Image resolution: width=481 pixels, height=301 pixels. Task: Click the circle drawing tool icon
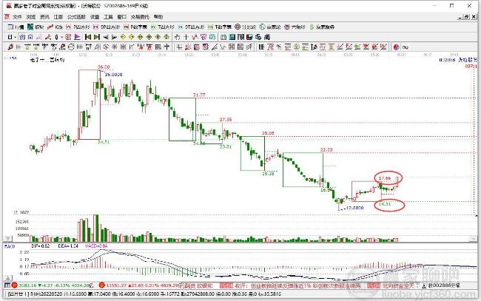tap(71, 47)
